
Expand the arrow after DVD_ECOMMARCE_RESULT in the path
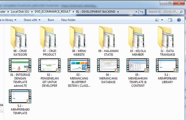tap(74, 12)
